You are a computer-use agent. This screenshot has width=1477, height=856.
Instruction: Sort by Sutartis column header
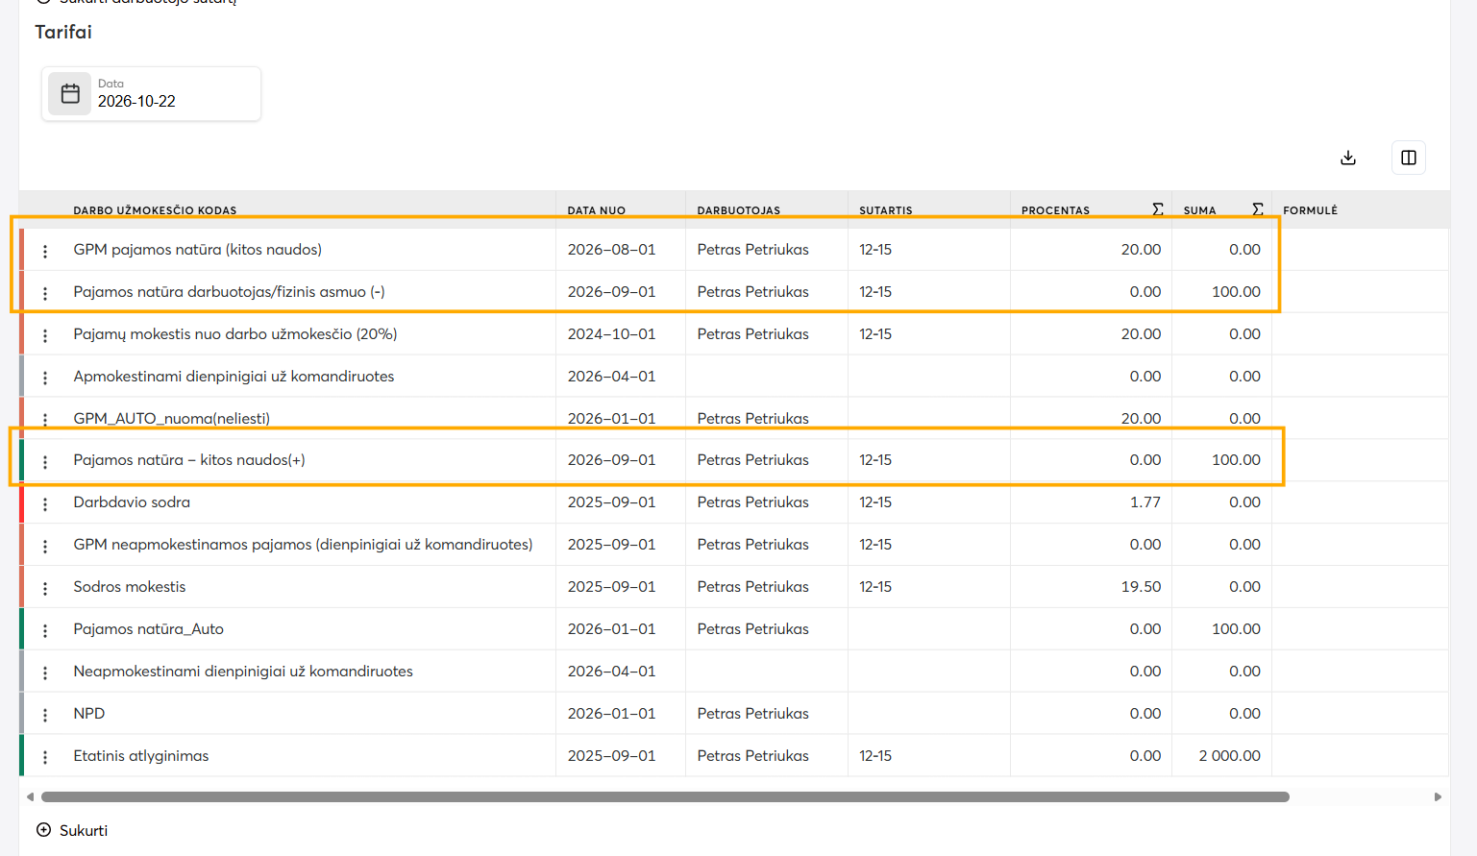[886, 210]
